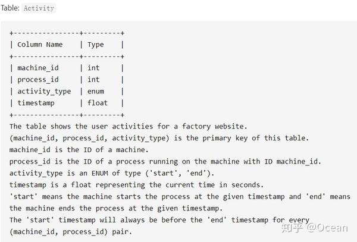Image resolution: width=357 pixels, height=242 pixels.
Task: Click the 'Type' column header
Action: (x=96, y=45)
